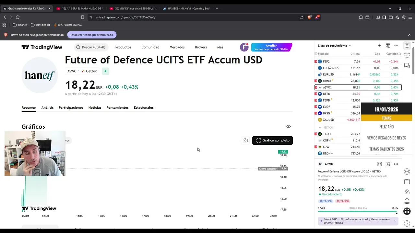Click the music note playlist icon
The width and height of the screenshot is (415, 233).
click(x=378, y=17)
